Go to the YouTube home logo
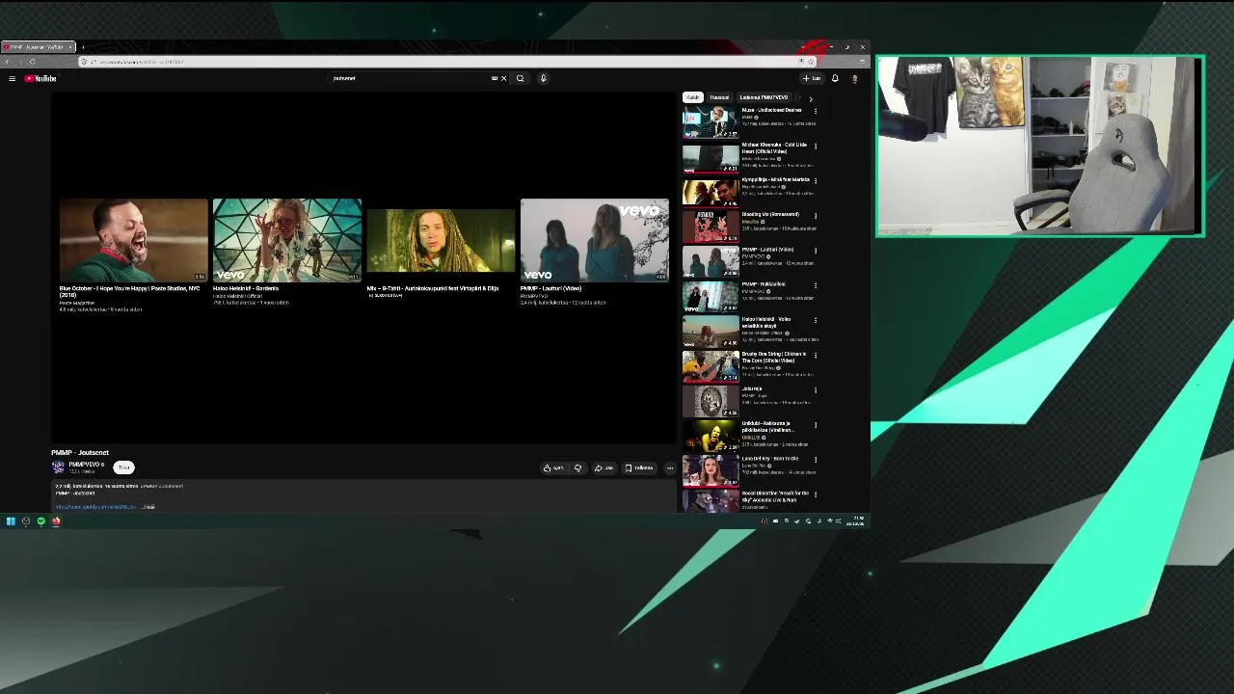The height and width of the screenshot is (694, 1234). (40, 78)
